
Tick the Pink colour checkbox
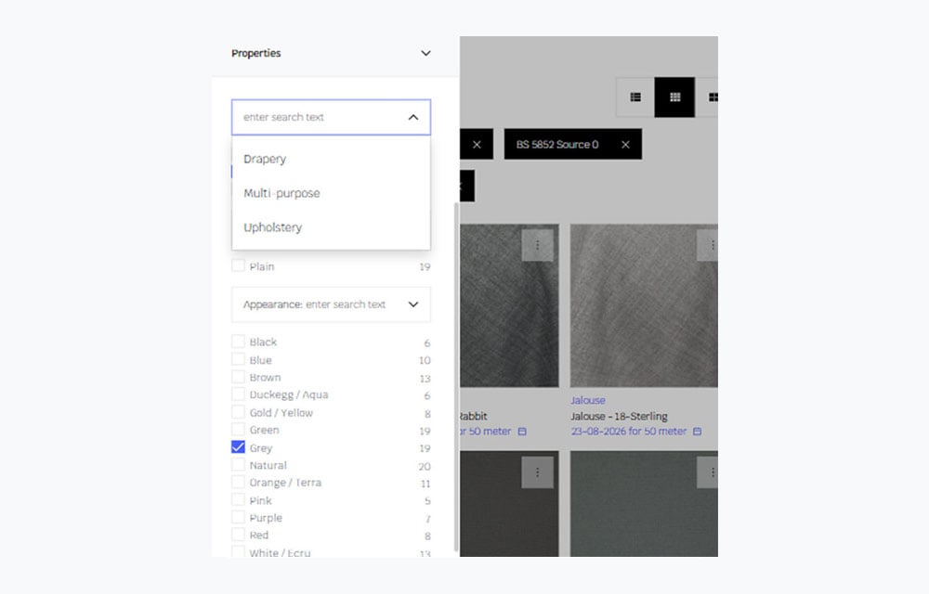(238, 499)
